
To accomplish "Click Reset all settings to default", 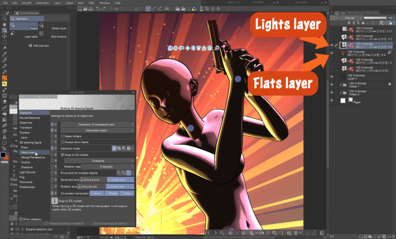I will click(67, 224).
